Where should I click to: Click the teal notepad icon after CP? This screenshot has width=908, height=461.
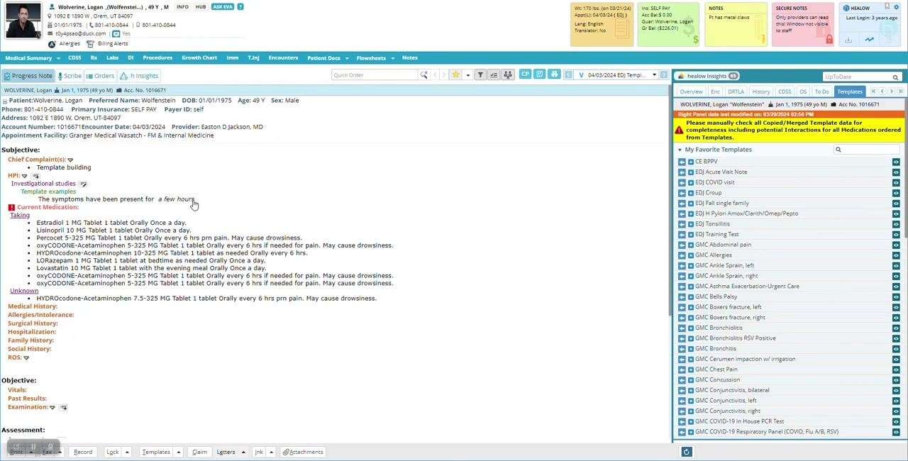tap(540, 74)
